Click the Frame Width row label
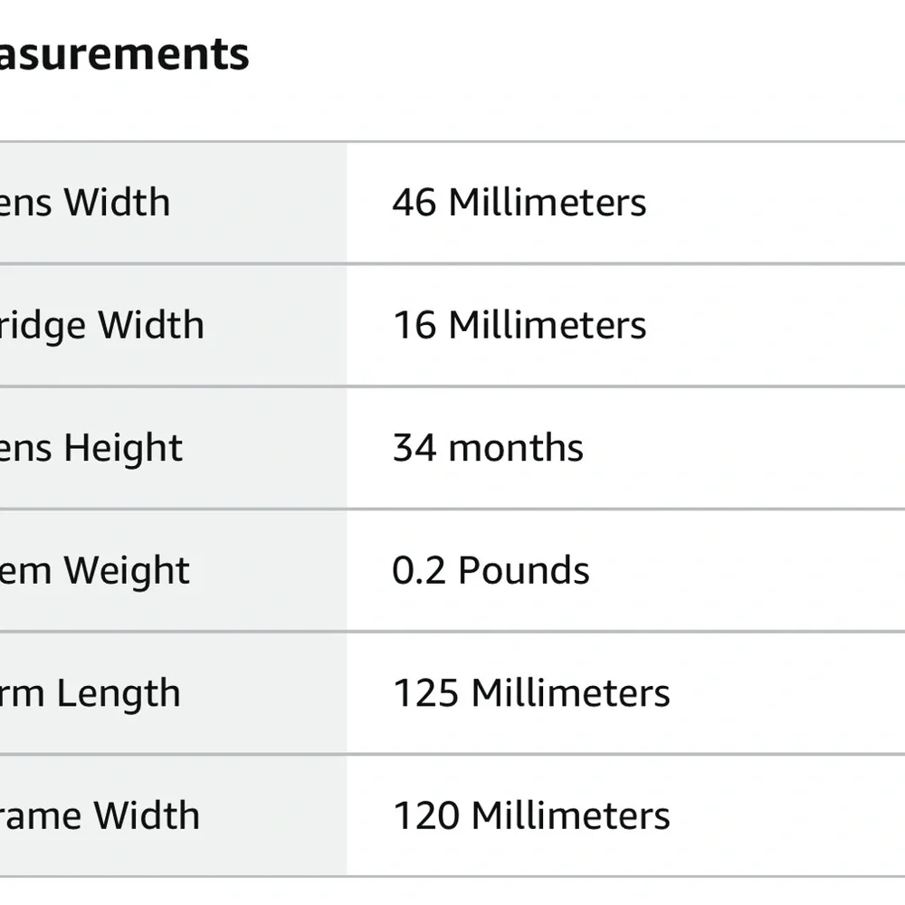This screenshot has width=905, height=905. pos(100,815)
